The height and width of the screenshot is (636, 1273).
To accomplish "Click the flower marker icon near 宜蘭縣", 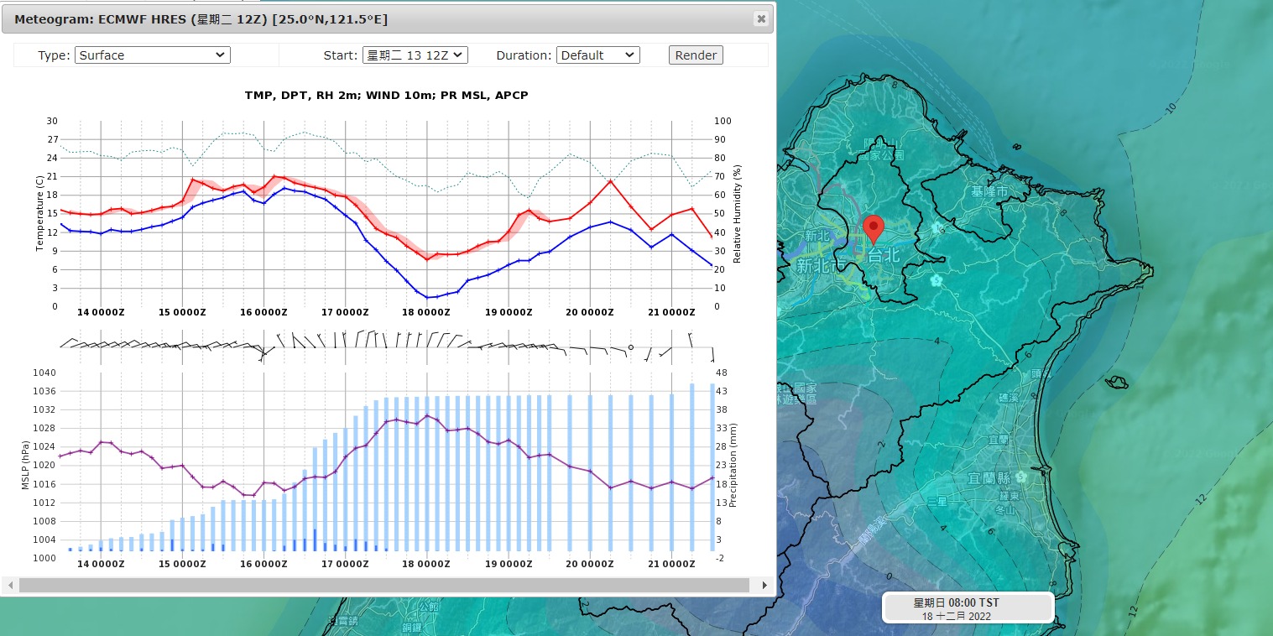I will point(1020,477).
